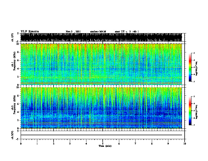Click the ch.1 frequency tick label "4"
Screen dimensions: 208x161
(x=18, y=69)
